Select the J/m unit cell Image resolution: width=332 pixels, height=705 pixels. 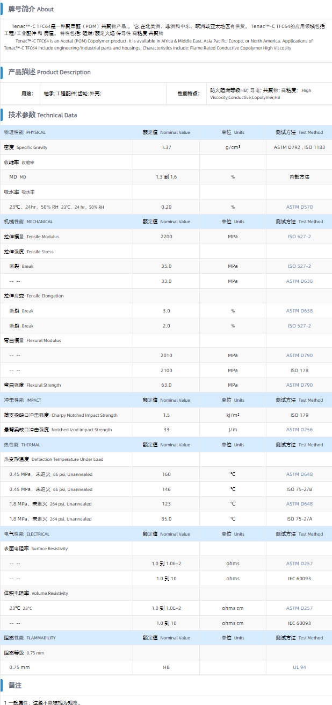233,430
